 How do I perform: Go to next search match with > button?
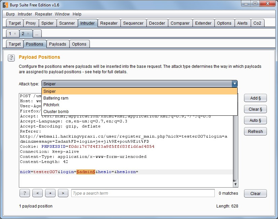coord(63,193)
